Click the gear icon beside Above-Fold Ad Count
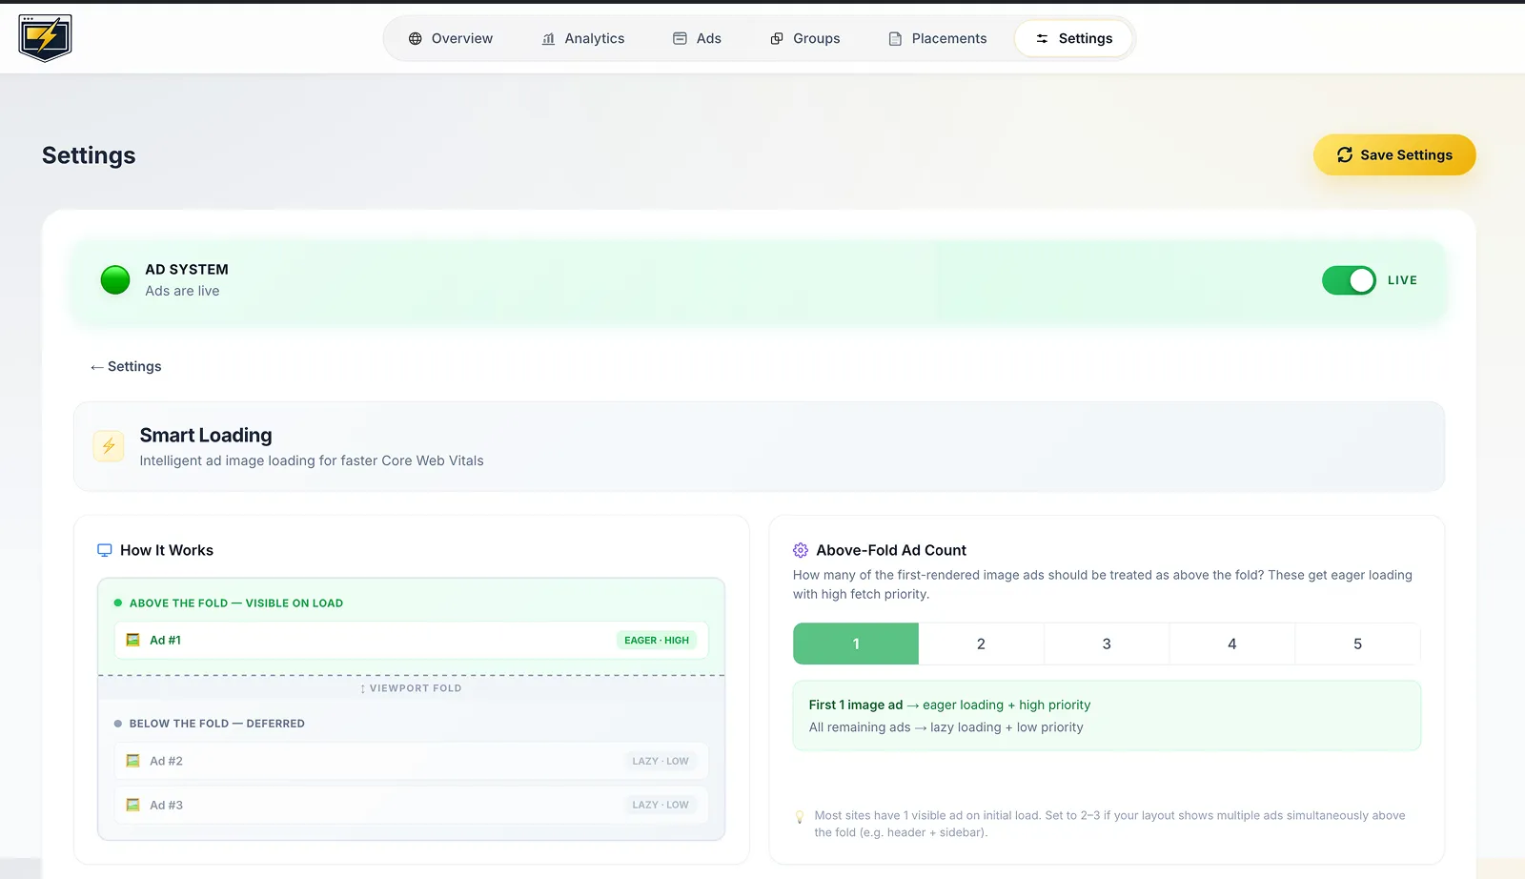1525x879 pixels. point(801,550)
